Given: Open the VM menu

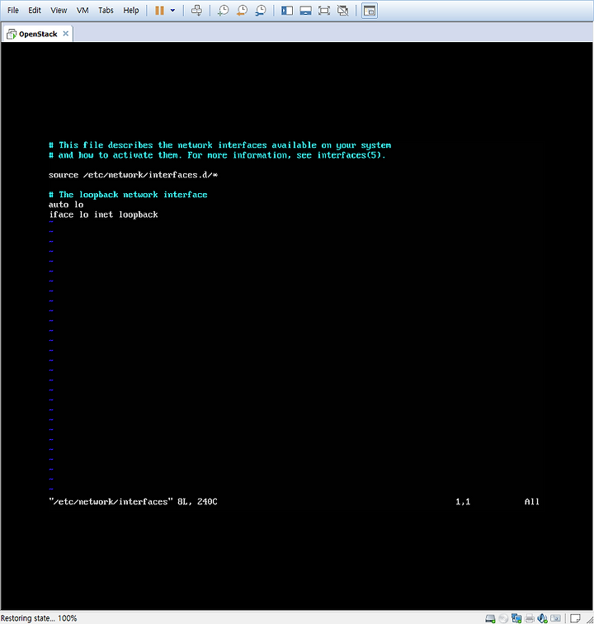Looking at the screenshot, I should click(x=82, y=11).
